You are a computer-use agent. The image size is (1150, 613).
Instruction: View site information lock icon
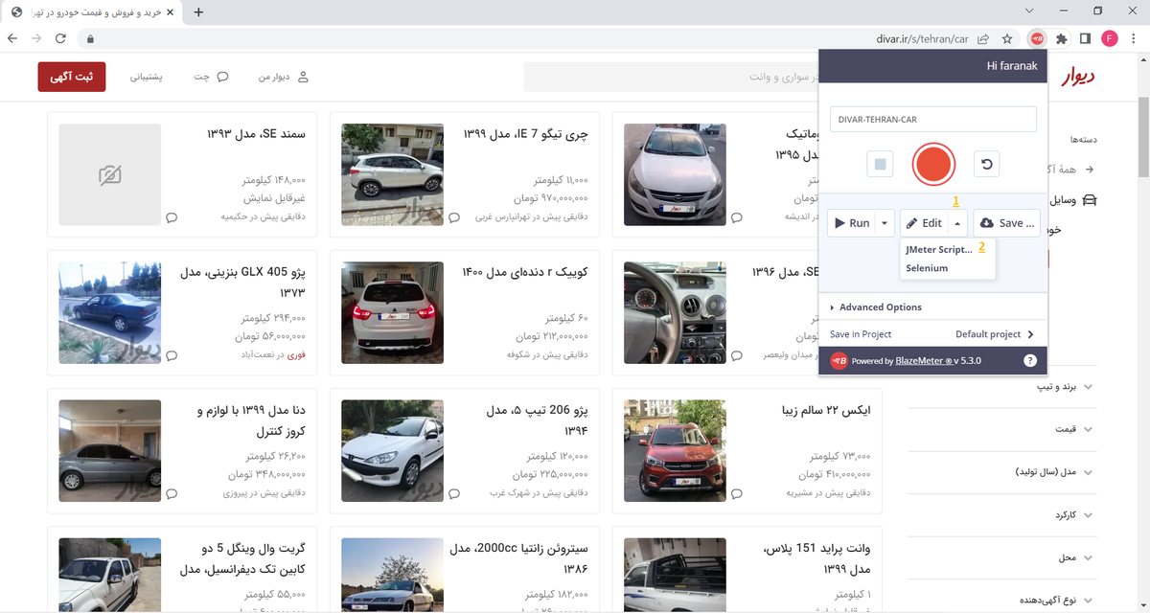[x=89, y=39]
